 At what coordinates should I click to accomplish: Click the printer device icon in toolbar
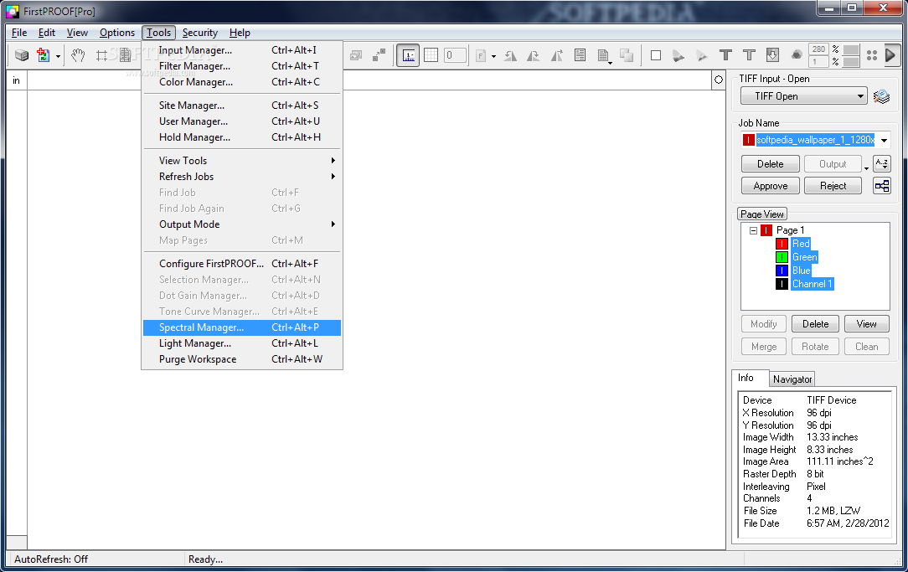click(22, 55)
